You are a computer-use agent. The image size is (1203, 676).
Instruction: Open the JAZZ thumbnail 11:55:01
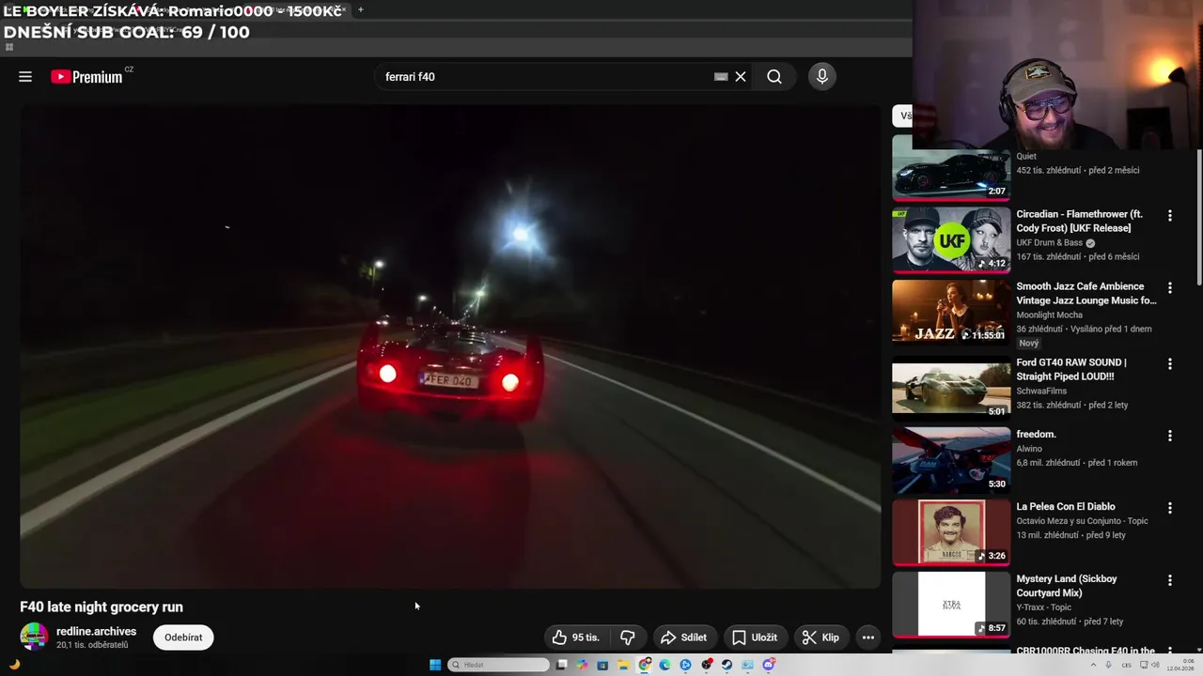click(x=951, y=312)
